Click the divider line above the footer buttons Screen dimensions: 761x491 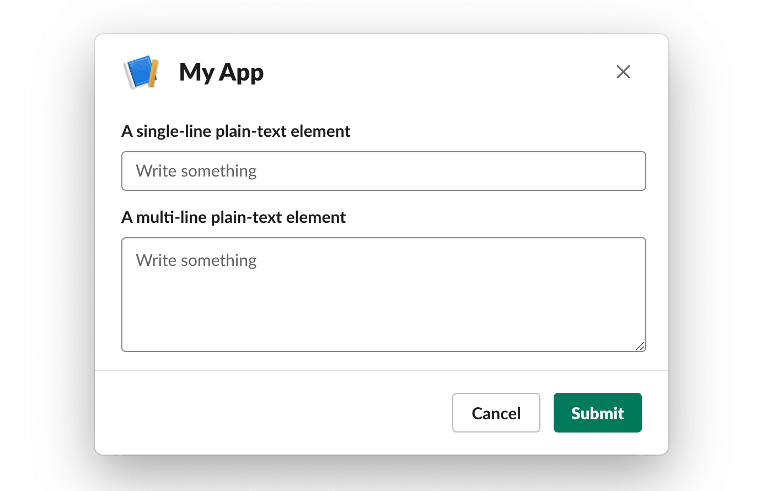coord(382,370)
